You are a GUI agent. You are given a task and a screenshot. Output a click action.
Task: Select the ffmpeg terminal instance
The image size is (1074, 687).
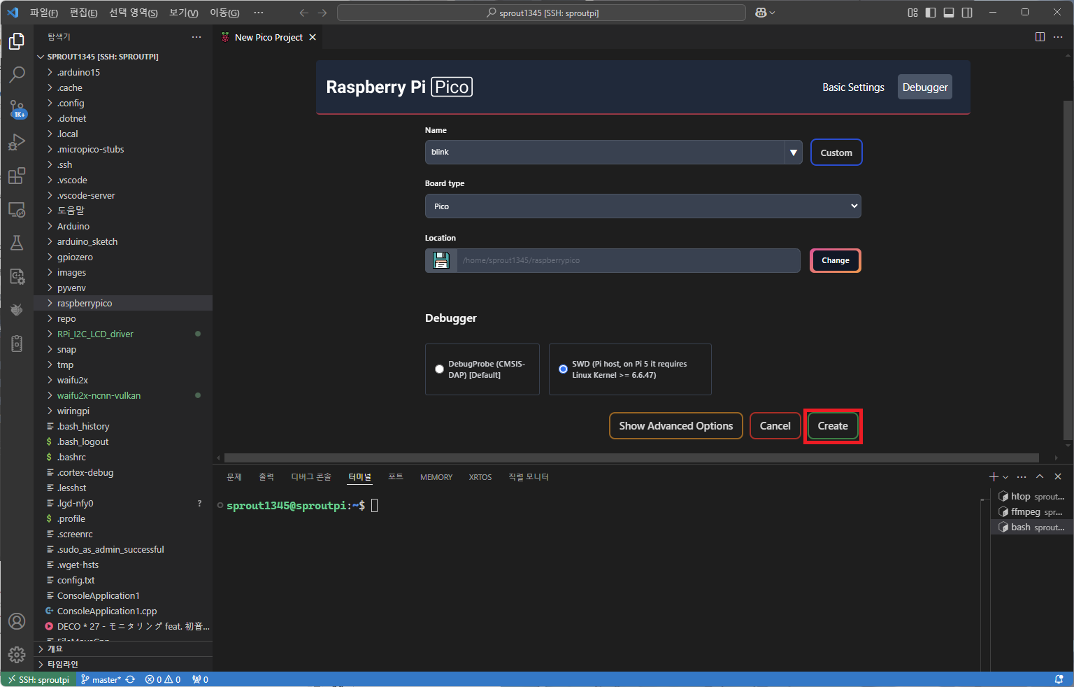pyautogui.click(x=1031, y=512)
